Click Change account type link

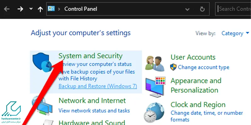(x=203, y=67)
